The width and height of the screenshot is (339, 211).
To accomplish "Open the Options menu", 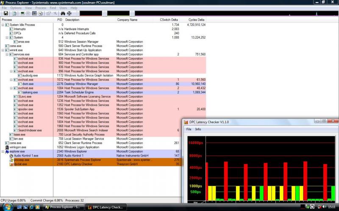I will point(16,8).
